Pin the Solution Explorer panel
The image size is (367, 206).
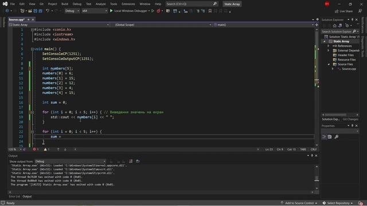tap(352, 19)
